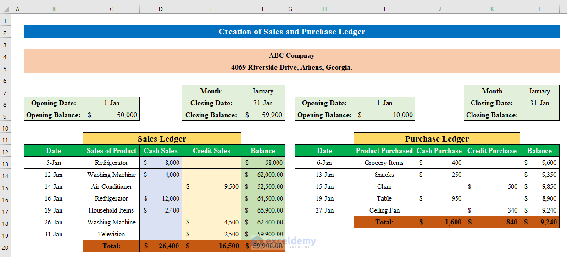Select the cash sales total 26,400
This screenshot has height=257, width=567.
pos(161,246)
